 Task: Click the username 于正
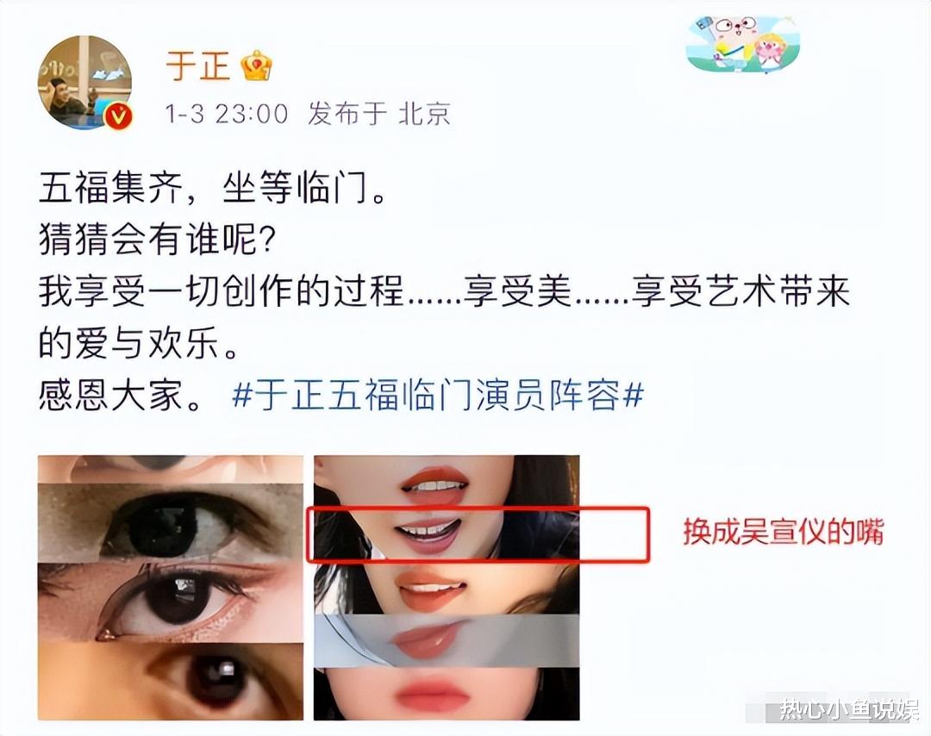pos(197,65)
